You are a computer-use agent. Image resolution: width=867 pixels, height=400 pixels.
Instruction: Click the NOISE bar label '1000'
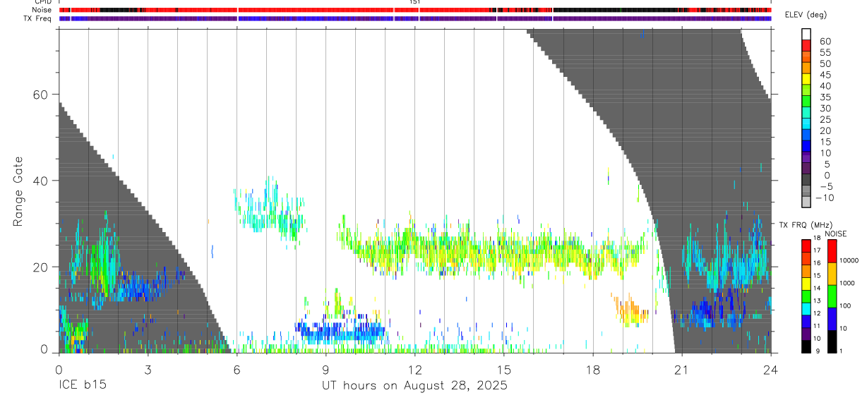[x=847, y=283]
